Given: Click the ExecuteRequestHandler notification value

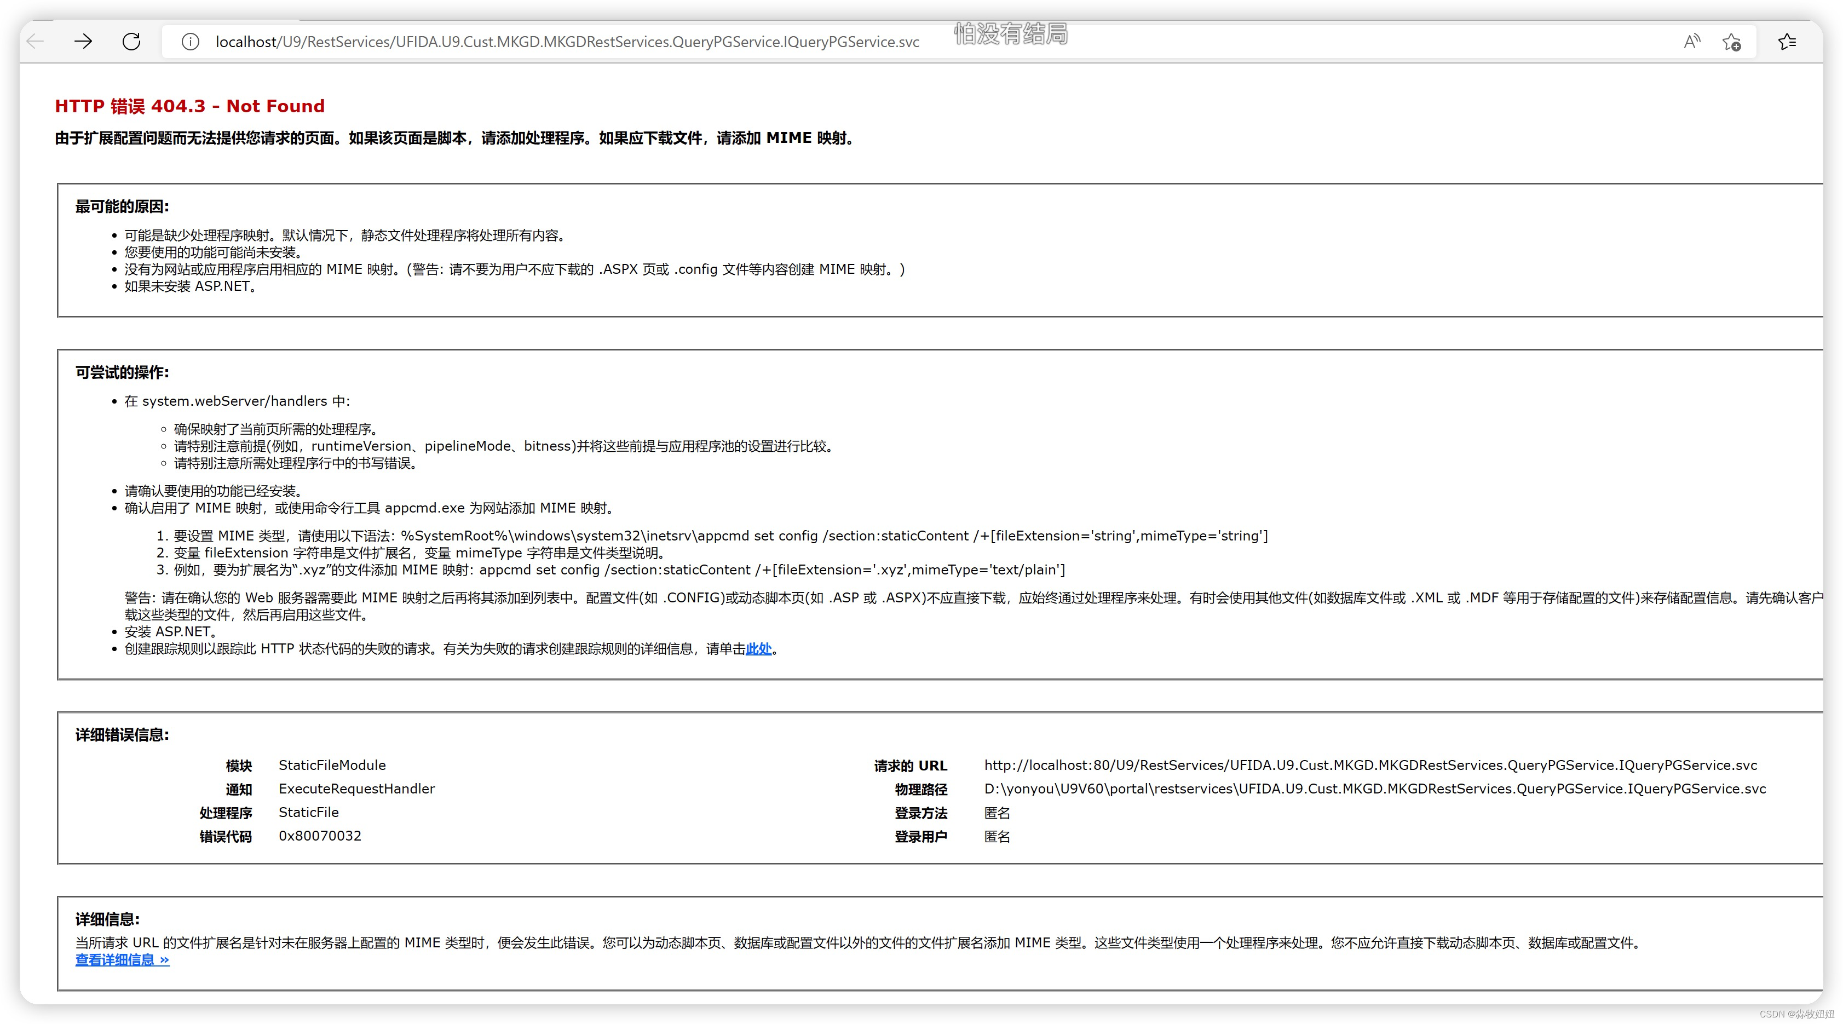Looking at the screenshot, I should pos(356,789).
